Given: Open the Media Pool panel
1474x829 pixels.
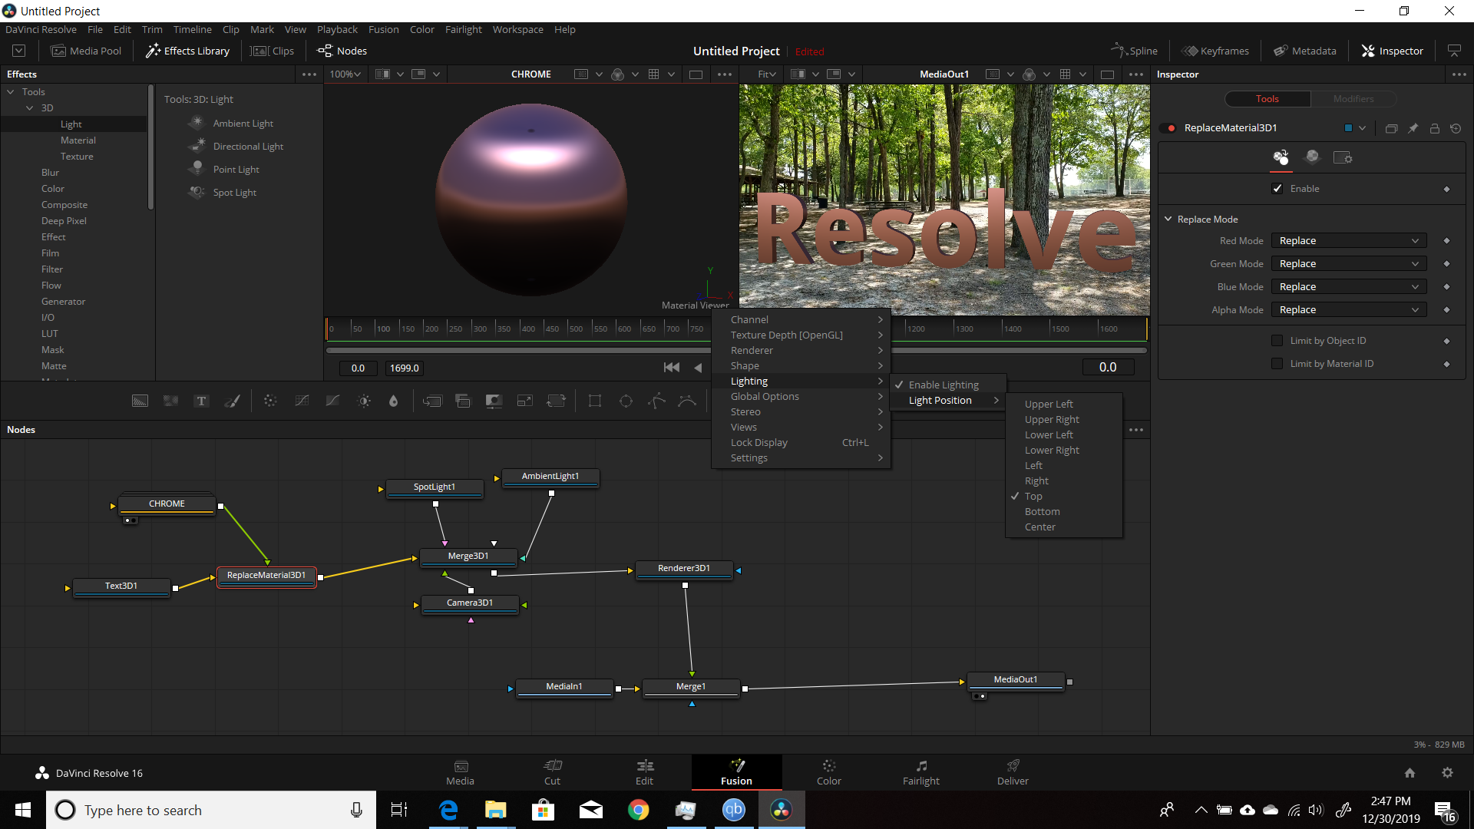Looking at the screenshot, I should 86,51.
